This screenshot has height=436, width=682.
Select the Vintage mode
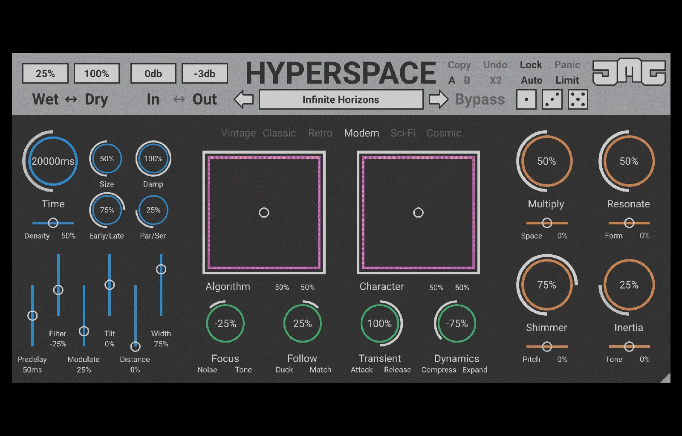tap(238, 133)
